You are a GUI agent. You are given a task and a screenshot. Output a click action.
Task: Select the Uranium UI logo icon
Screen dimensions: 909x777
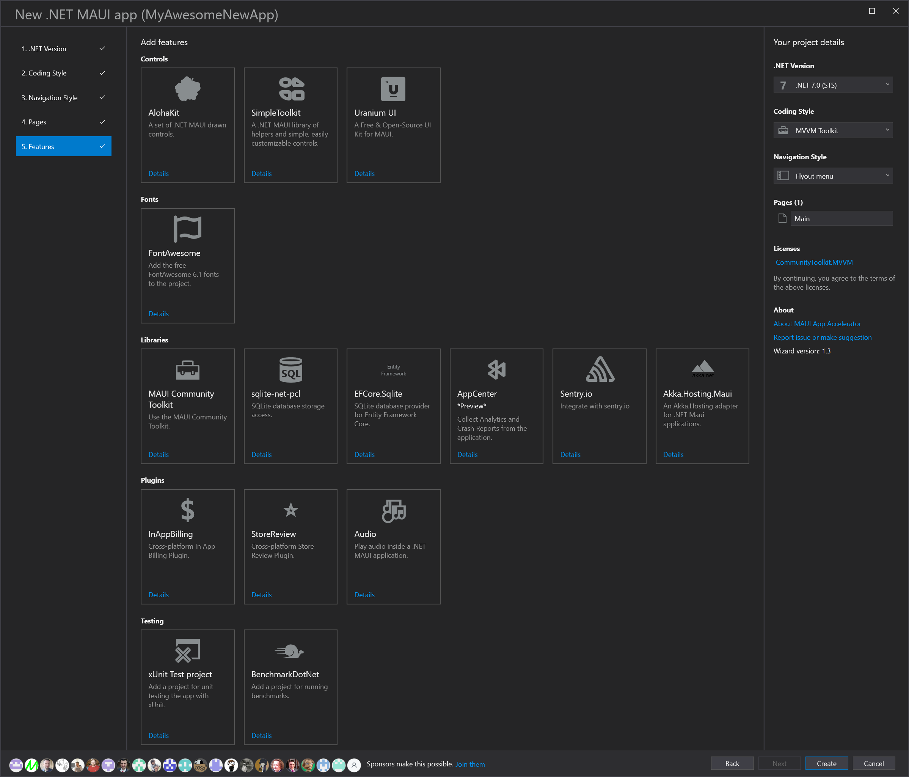(393, 89)
